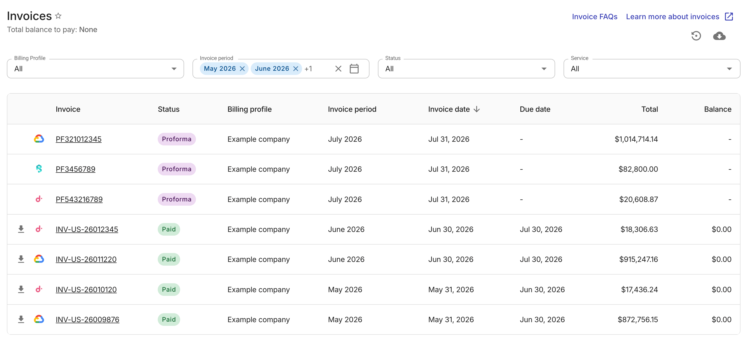The height and width of the screenshot is (344, 750).
Task: Open invoice INV-US-26011220
Action: coord(86,259)
